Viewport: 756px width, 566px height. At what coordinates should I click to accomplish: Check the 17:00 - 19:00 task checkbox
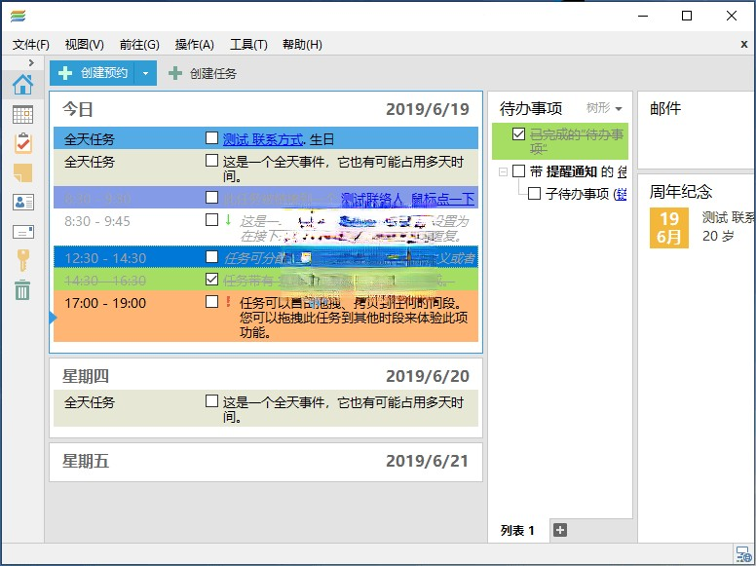click(212, 302)
